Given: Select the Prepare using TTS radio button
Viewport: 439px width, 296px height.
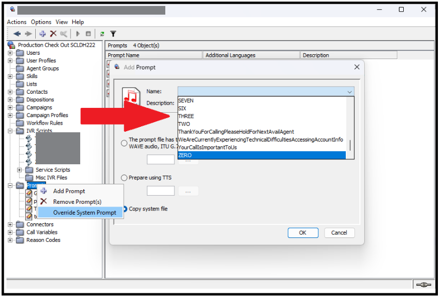Looking at the screenshot, I should coord(125,178).
